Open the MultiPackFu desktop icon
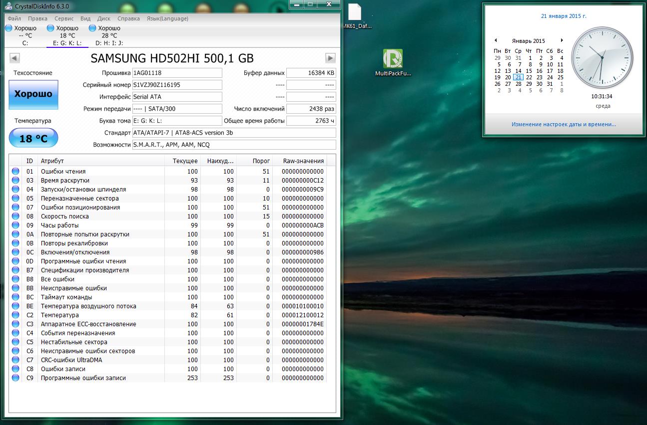647x425 pixels. pos(393,63)
